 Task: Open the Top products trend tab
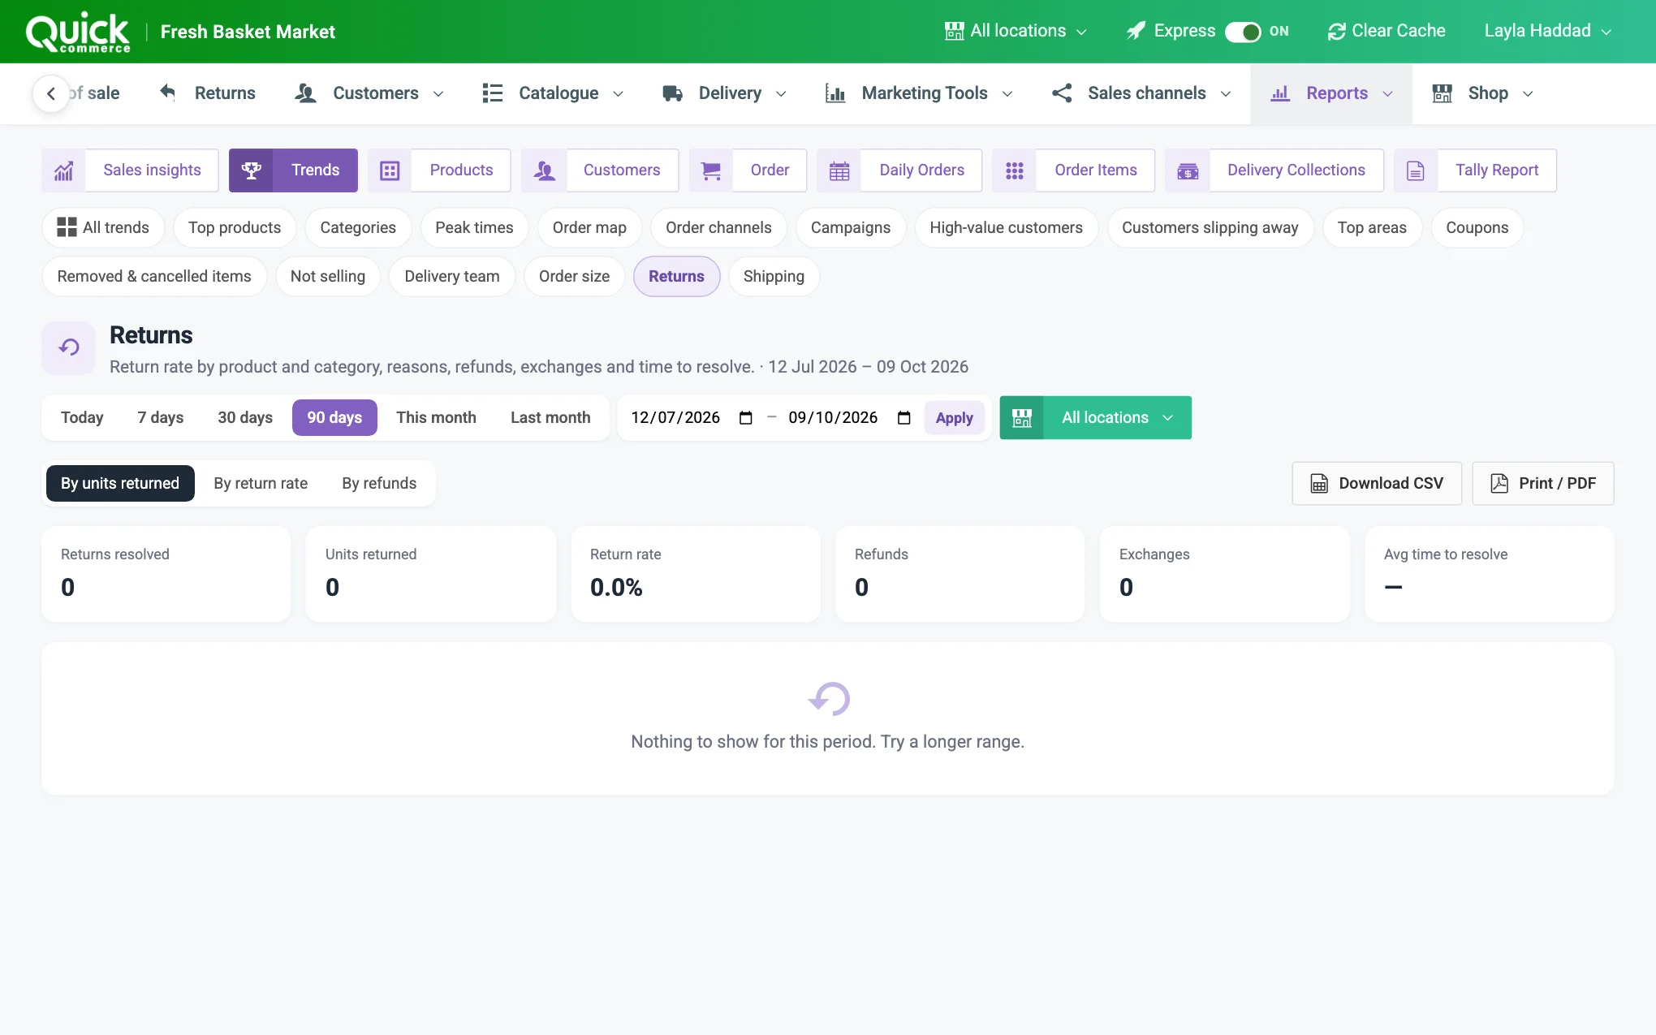[235, 228]
